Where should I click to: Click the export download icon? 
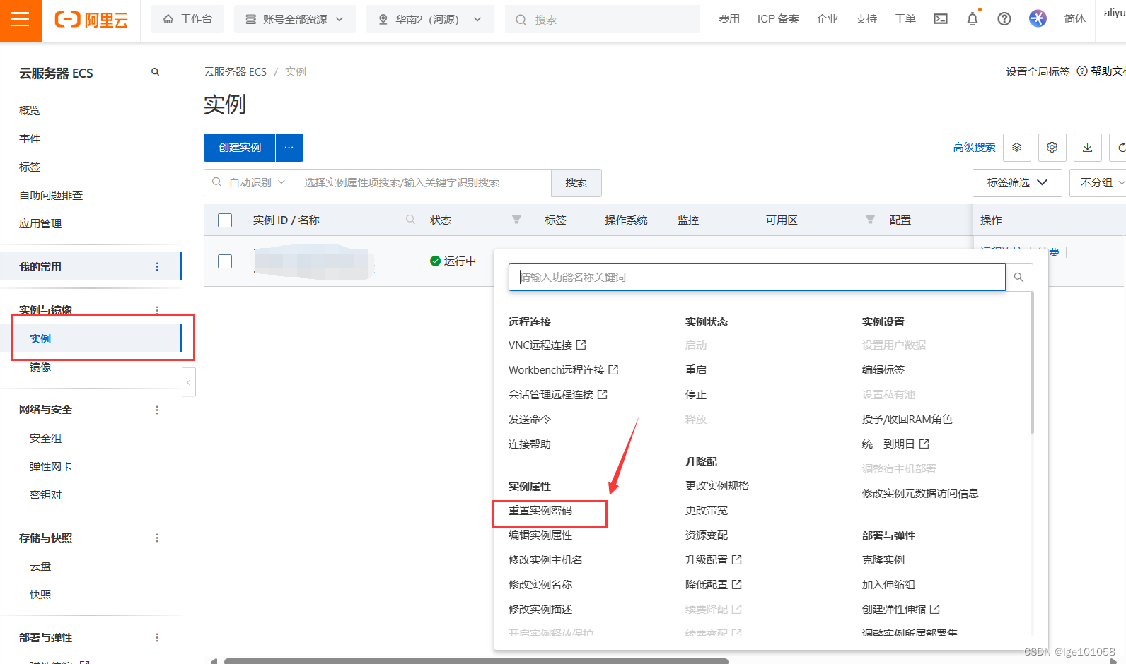(x=1087, y=148)
